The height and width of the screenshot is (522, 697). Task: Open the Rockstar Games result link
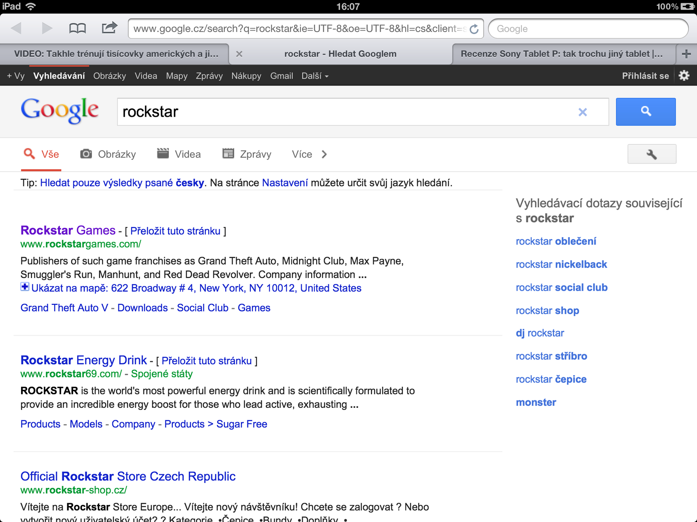68,231
